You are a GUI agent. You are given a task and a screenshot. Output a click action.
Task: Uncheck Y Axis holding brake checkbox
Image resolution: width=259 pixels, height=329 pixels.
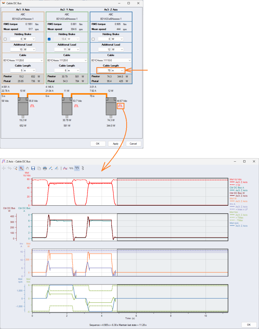[49, 39]
